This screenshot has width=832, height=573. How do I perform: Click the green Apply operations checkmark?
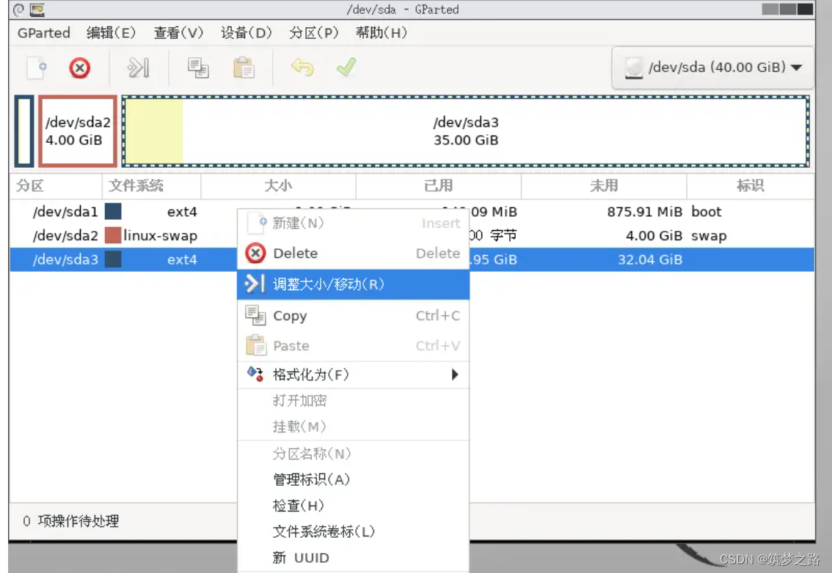pos(346,67)
